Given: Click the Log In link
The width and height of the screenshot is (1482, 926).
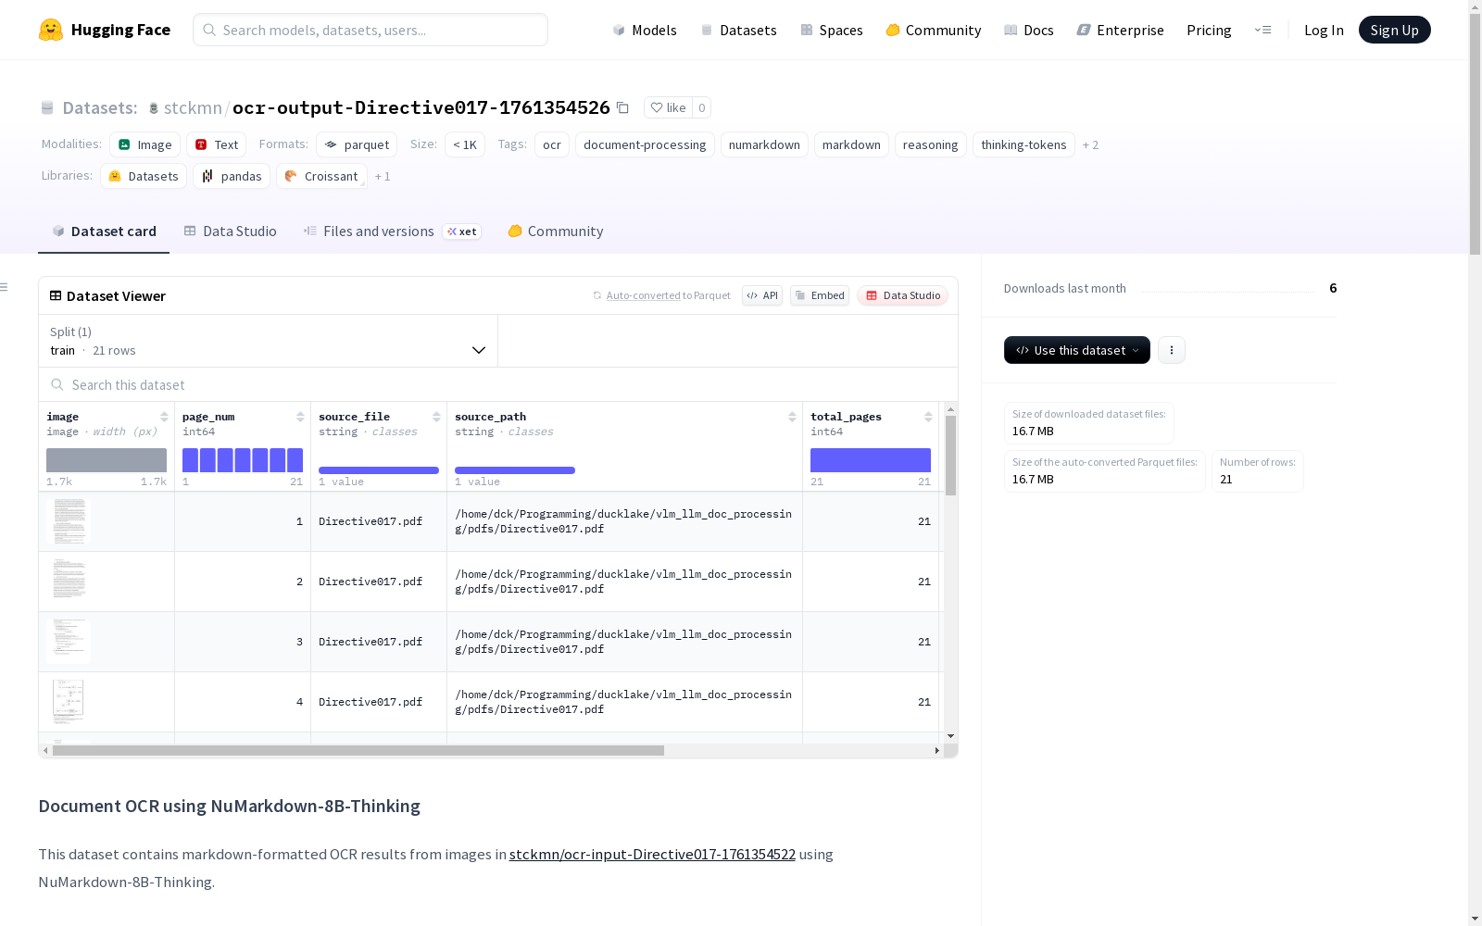Looking at the screenshot, I should pos(1324,30).
